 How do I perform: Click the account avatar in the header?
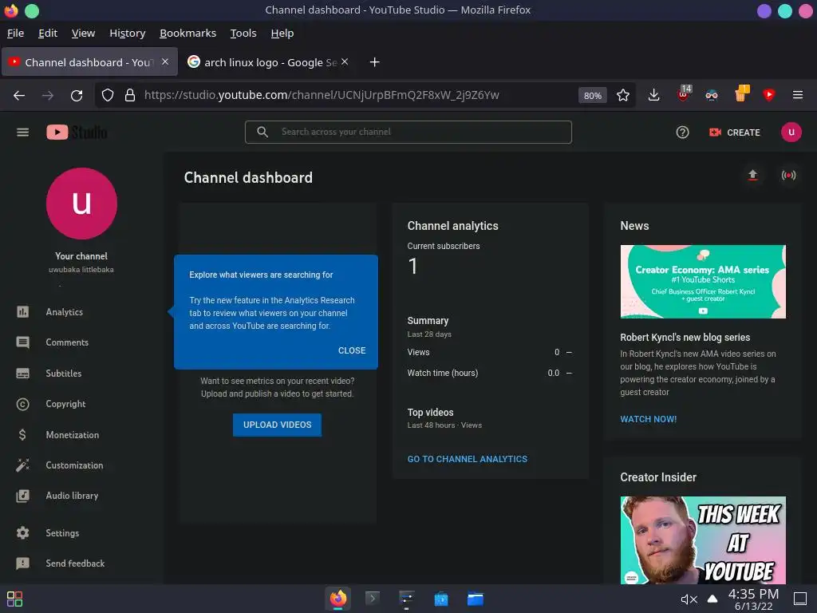tap(791, 132)
